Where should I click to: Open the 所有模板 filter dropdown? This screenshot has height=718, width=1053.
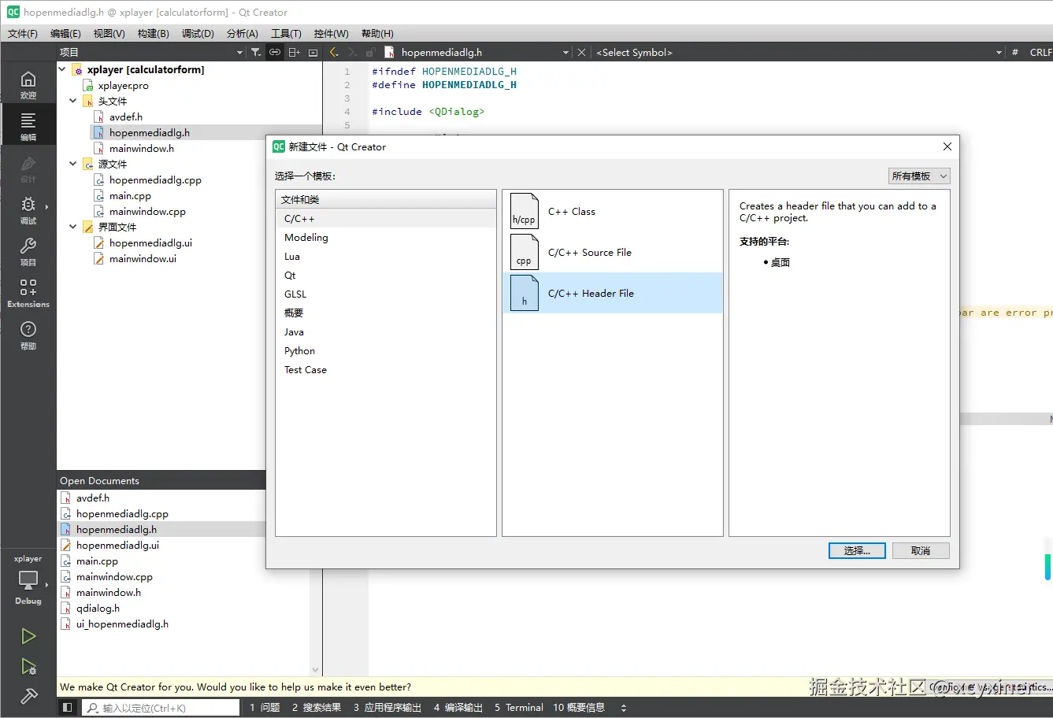[x=919, y=176]
